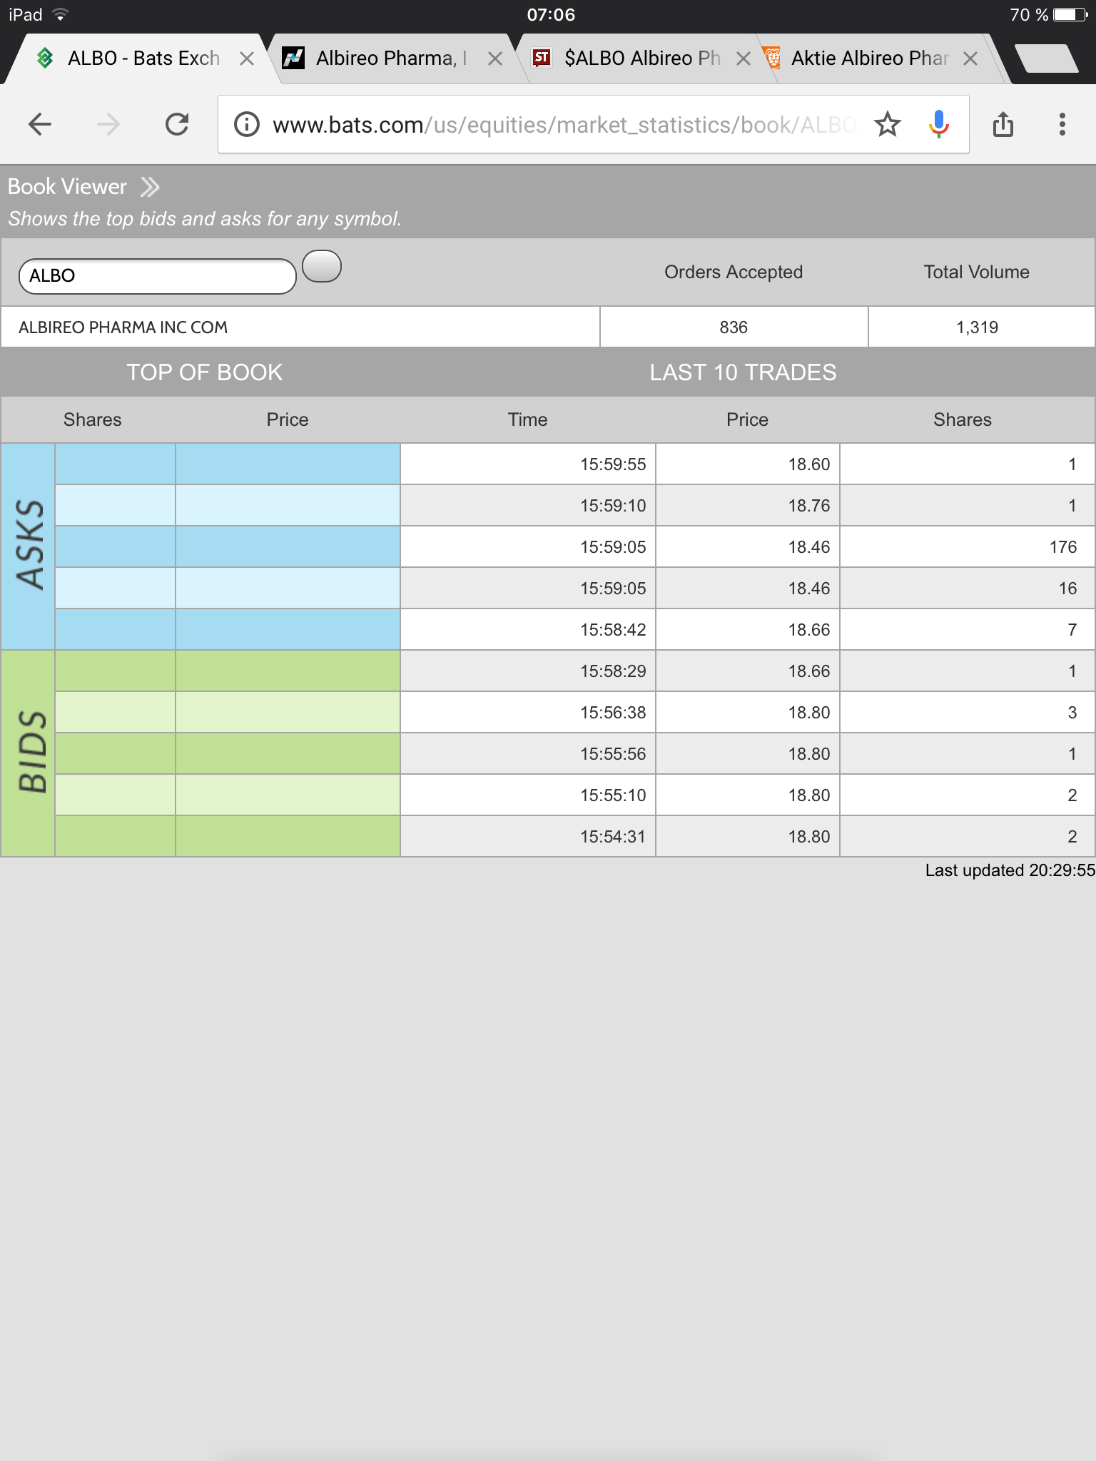Screen dimensions: 1096x1461
Task: Go back to the previous page
Action: click(40, 125)
